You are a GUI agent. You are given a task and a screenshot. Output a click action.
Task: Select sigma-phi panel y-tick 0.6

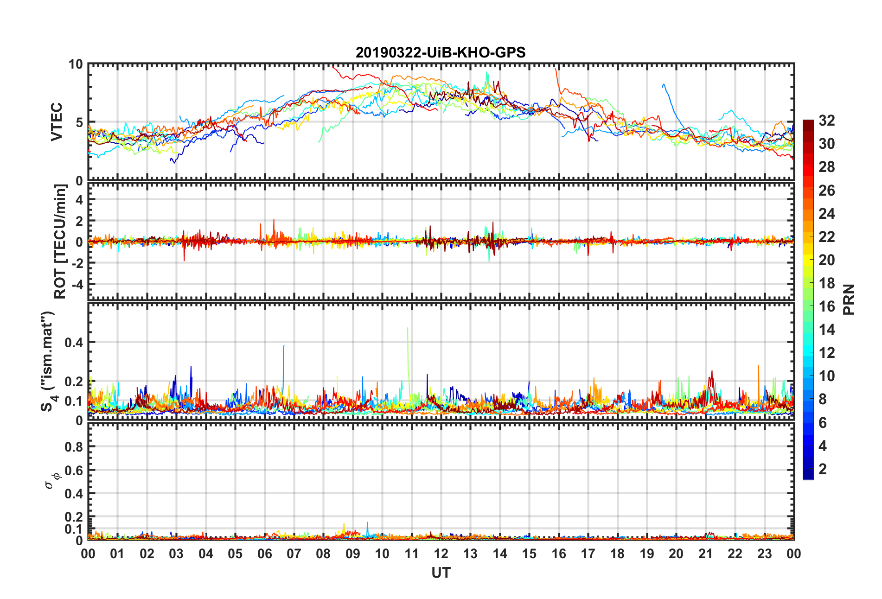[x=74, y=470]
